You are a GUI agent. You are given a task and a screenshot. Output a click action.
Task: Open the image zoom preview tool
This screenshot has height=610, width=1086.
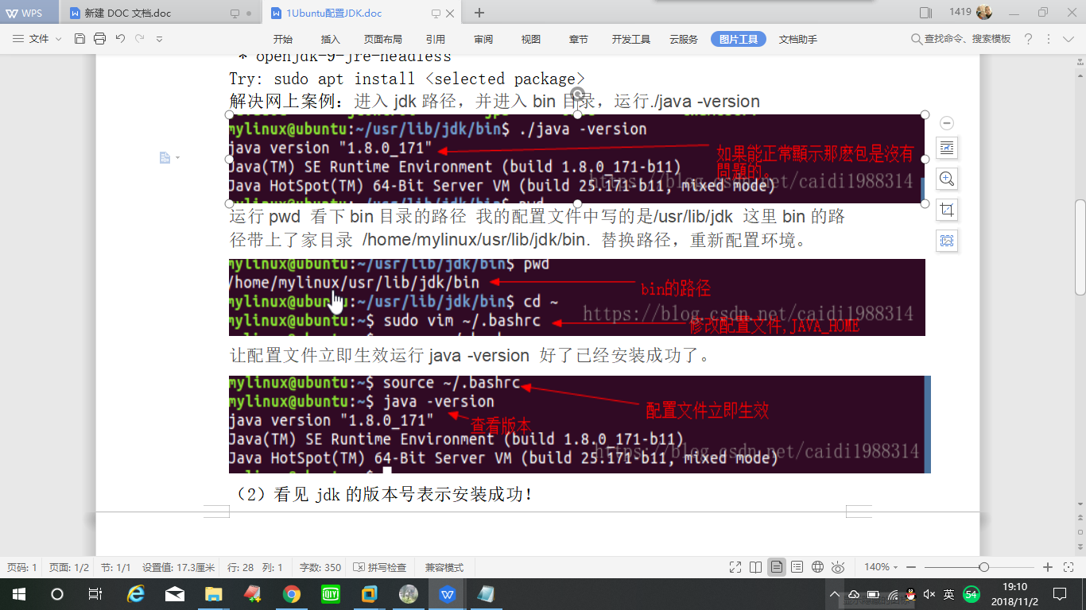[946, 179]
